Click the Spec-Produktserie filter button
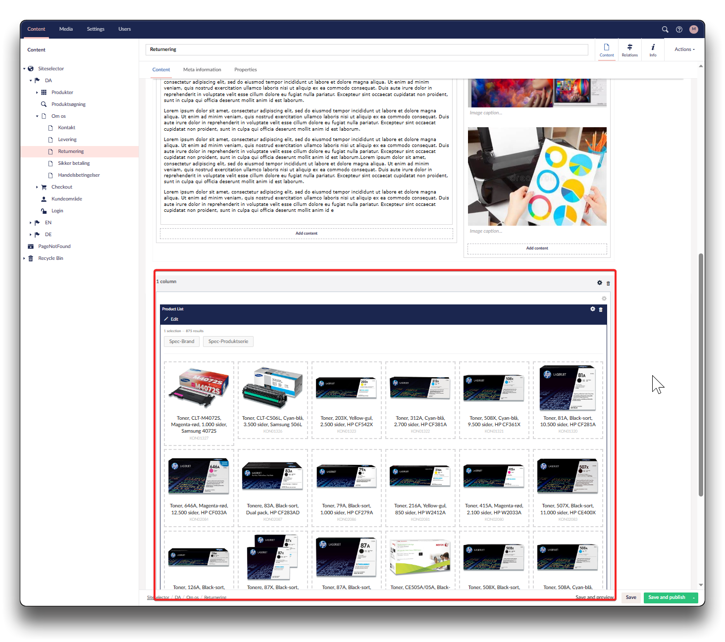The height and width of the screenshot is (642, 725). [x=228, y=342]
